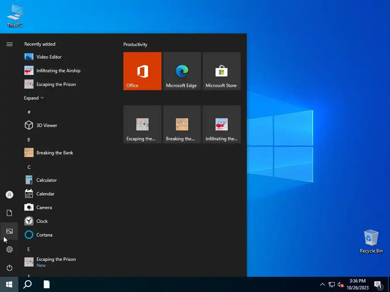The image size is (390, 292).
Task: Open the Calendar app
Action: [67, 194]
